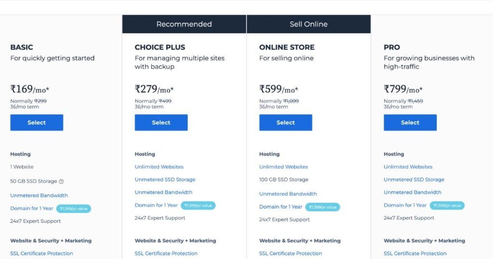Open Domain for 1 Year in Pro plan
493x259 pixels.
point(405,205)
